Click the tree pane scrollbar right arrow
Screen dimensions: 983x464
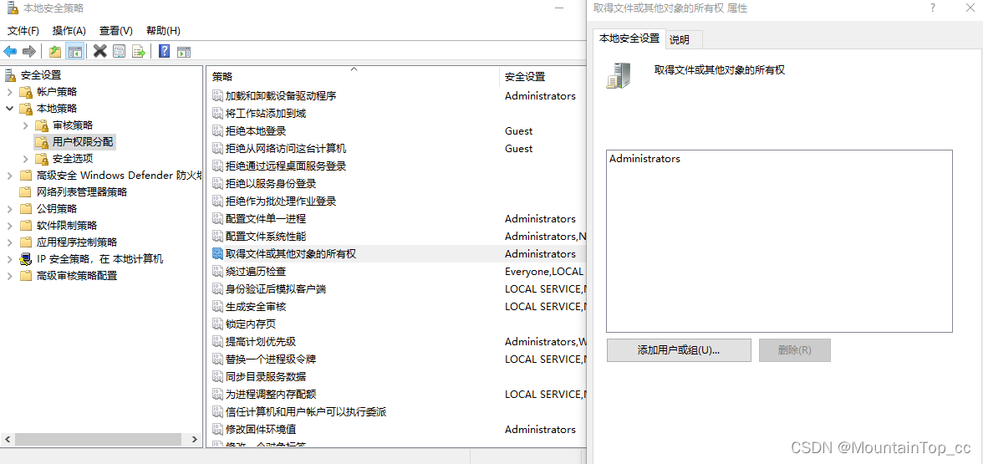click(195, 440)
